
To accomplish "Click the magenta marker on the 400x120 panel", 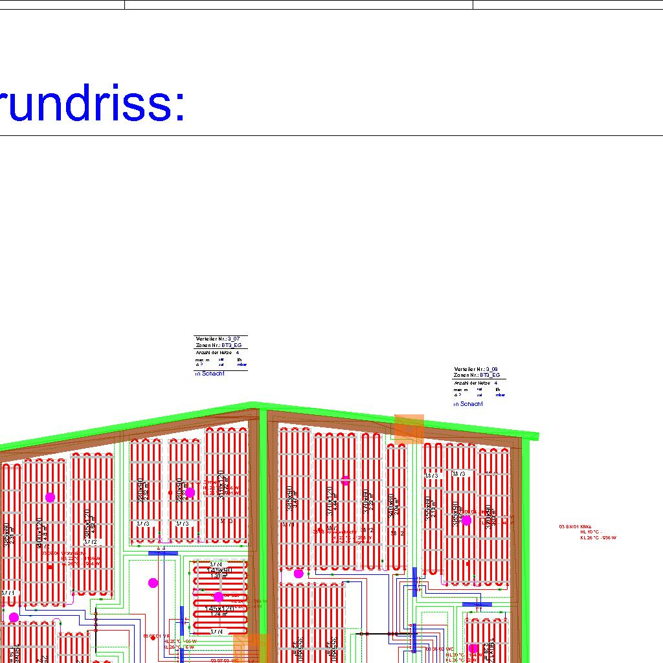I will pos(50,497).
